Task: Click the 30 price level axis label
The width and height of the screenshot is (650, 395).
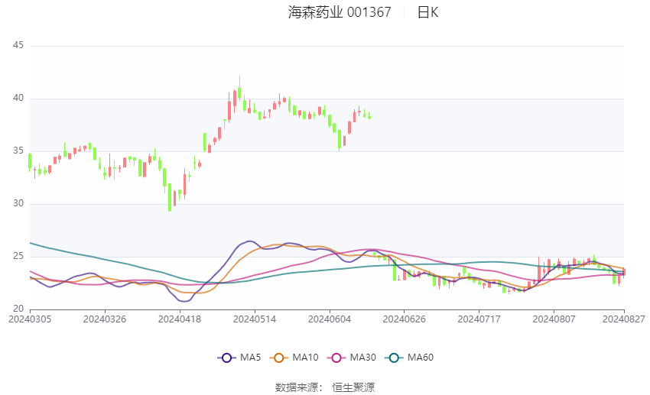Action: (x=18, y=204)
